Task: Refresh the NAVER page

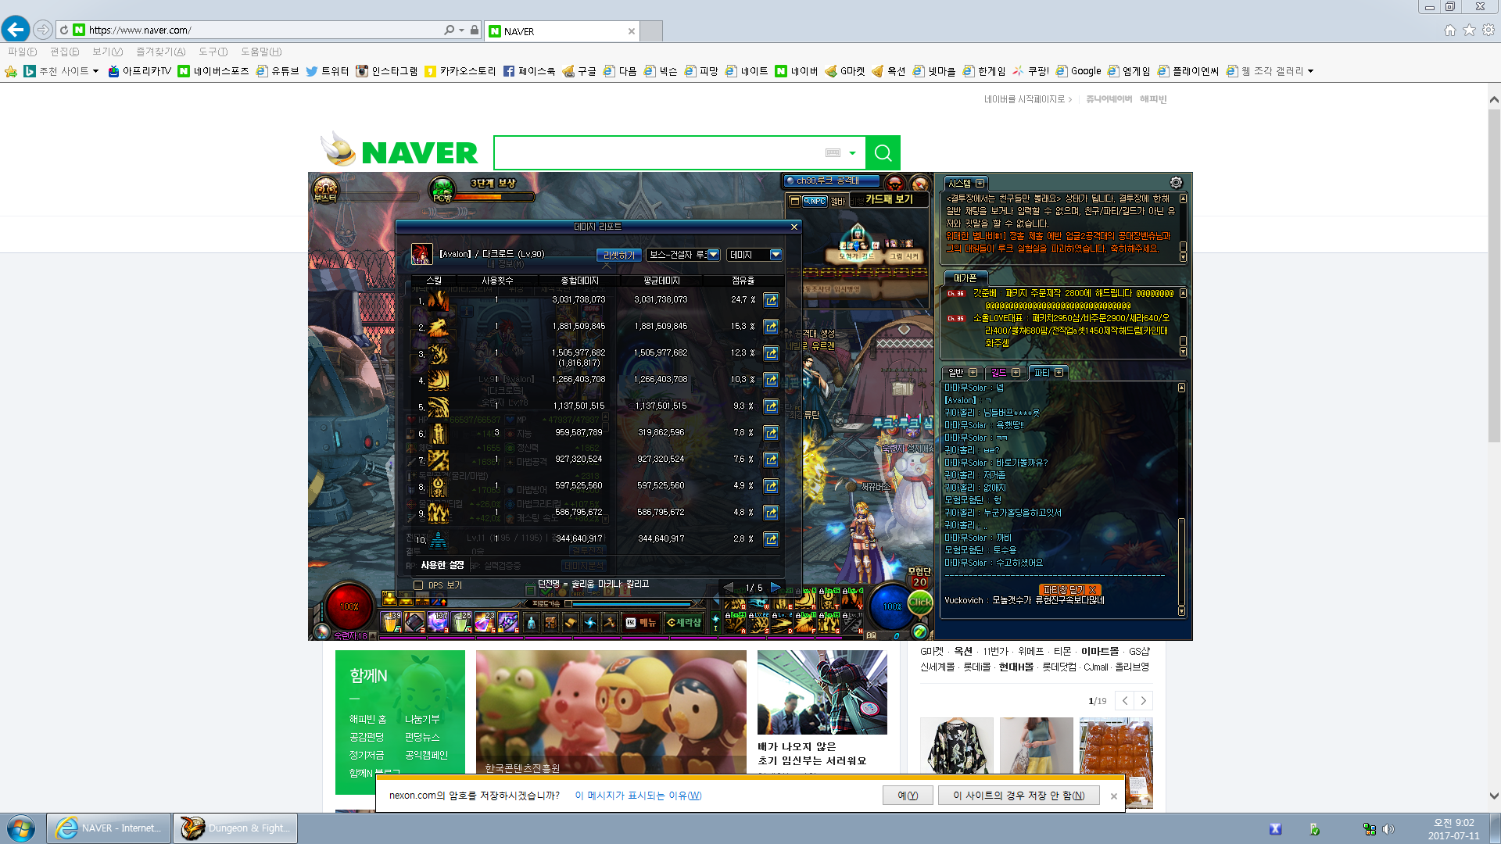Action: pos(64,30)
